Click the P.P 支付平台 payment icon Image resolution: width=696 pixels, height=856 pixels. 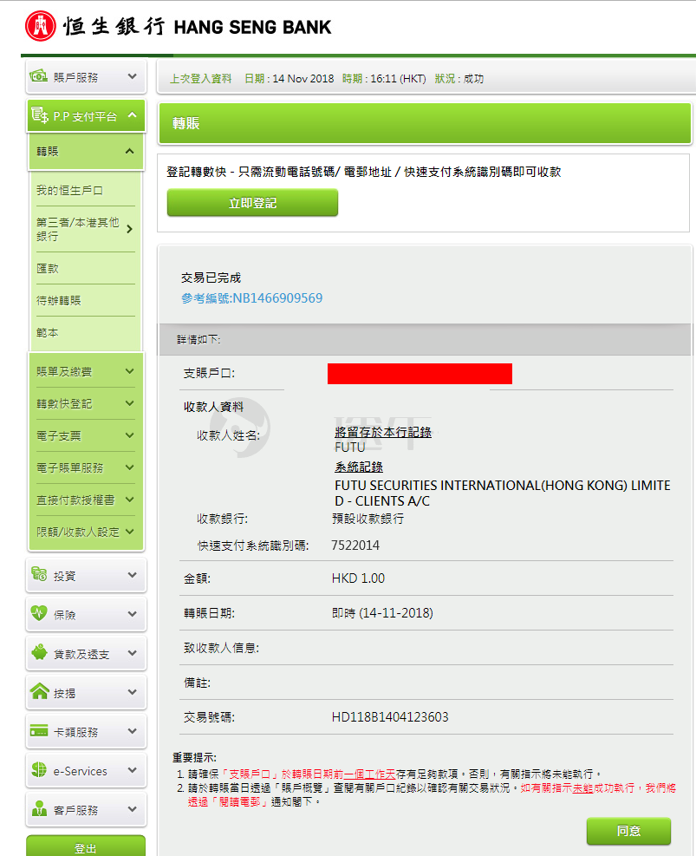(x=40, y=115)
